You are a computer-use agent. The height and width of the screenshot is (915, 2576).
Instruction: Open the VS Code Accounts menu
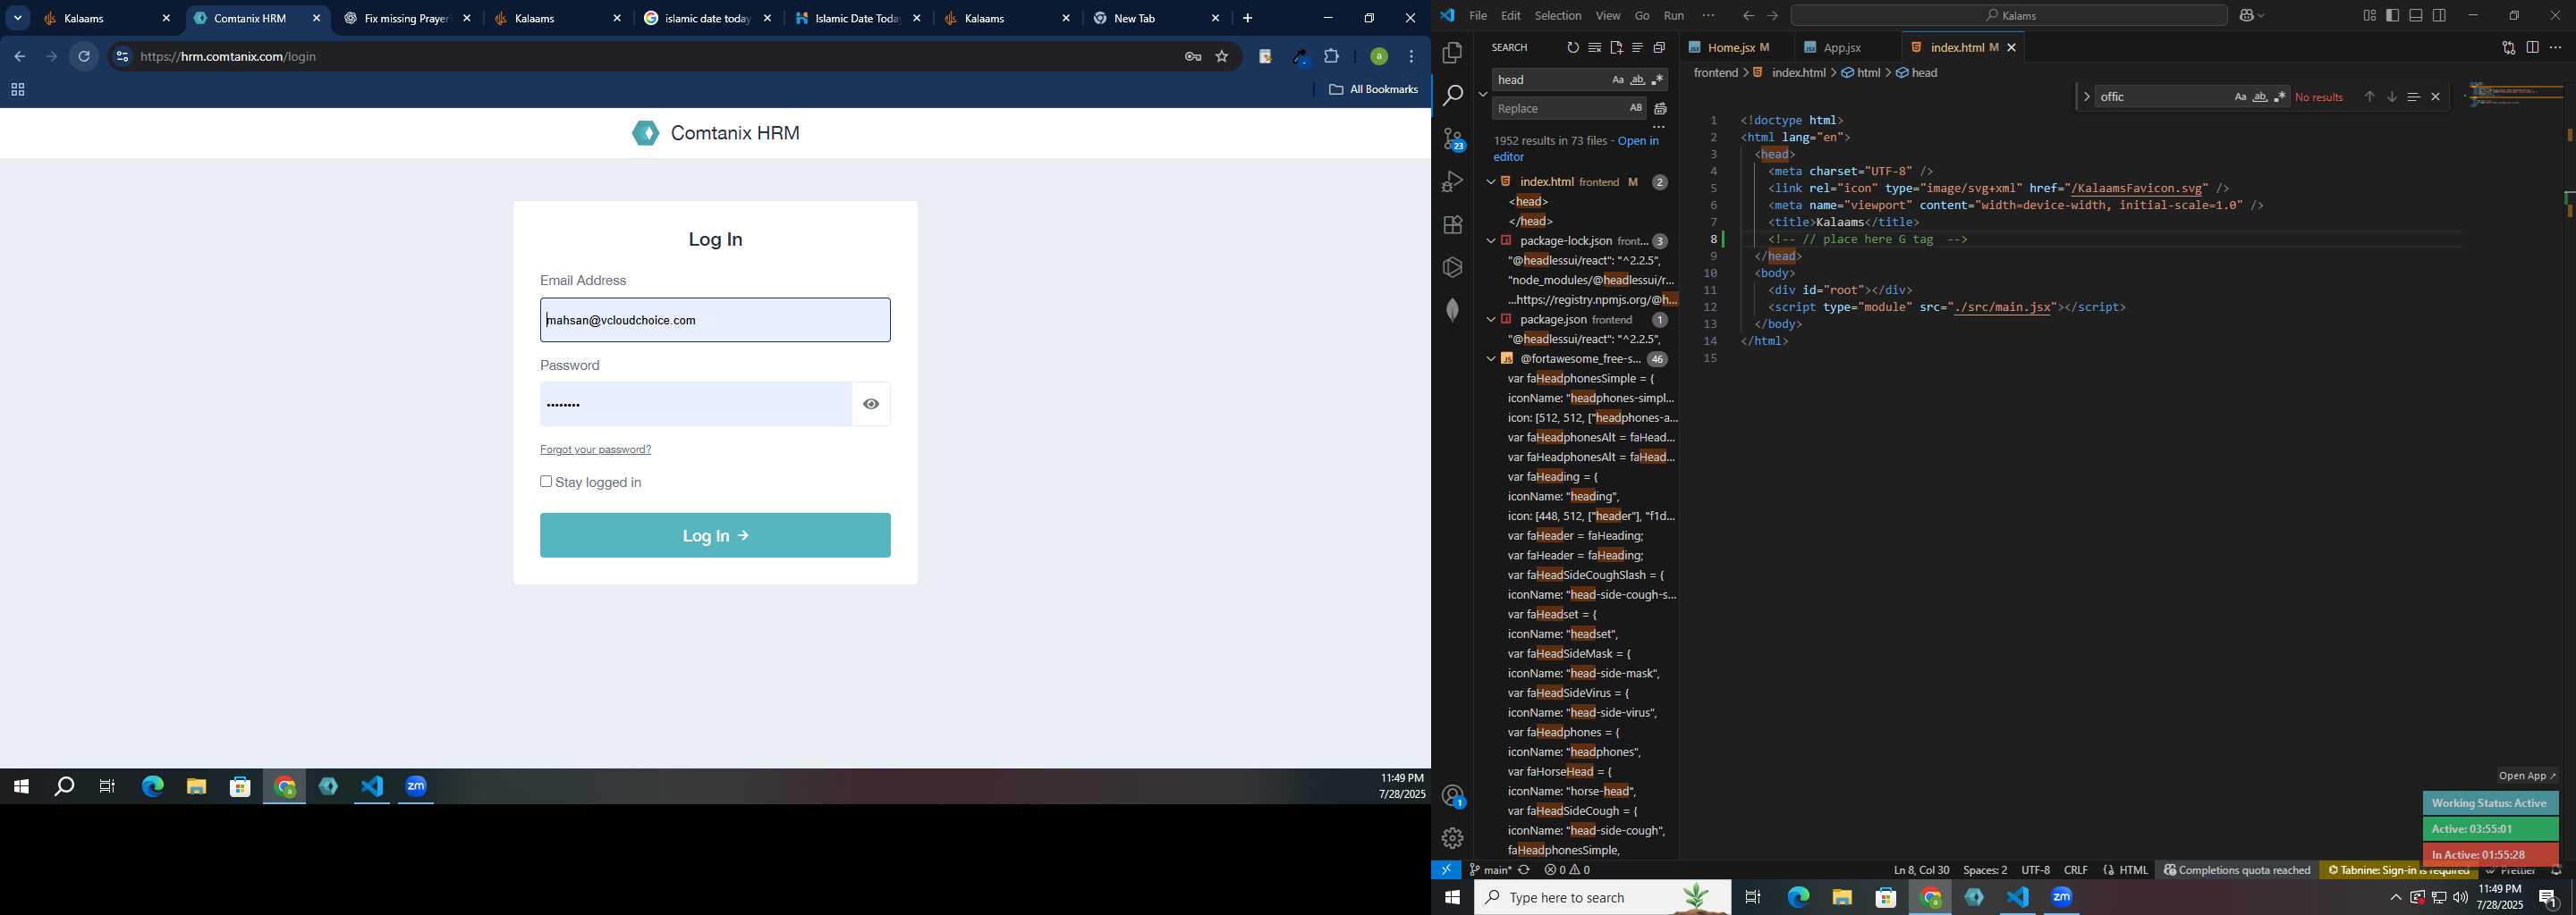coord(1452,796)
